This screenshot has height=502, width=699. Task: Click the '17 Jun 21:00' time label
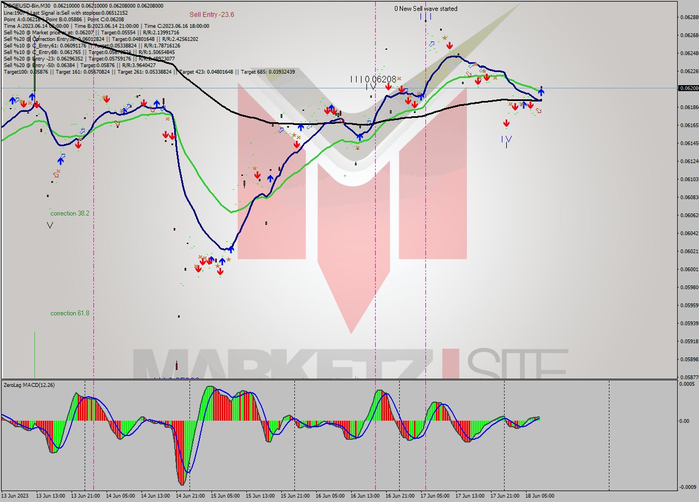pos(504,496)
